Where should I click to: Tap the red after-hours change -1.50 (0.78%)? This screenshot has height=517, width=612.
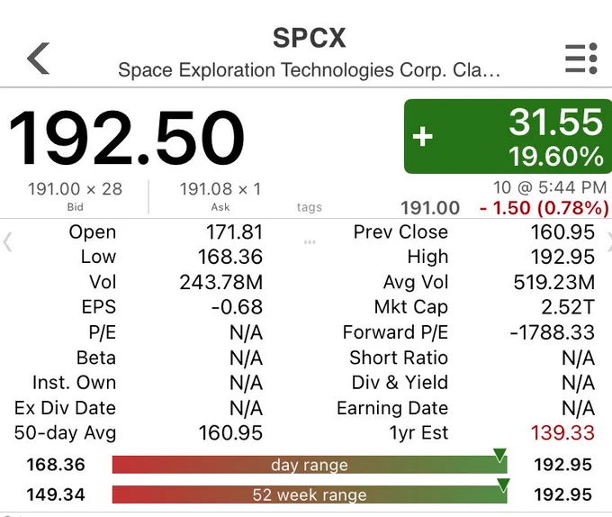pyautogui.click(x=544, y=208)
